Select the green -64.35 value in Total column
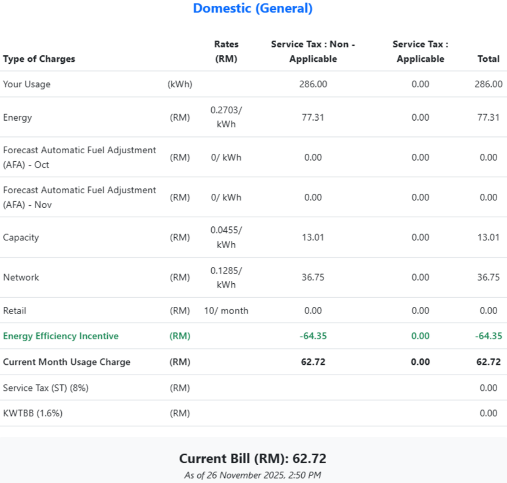This screenshot has width=507, height=483. [x=488, y=336]
